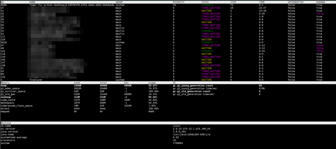Image resolution: width=336 pixels, height=149 pixels.
Task: Select the direct memory row label
Action: pos(5,109)
